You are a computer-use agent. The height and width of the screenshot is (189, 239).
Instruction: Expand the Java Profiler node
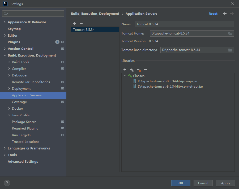tap(9, 115)
